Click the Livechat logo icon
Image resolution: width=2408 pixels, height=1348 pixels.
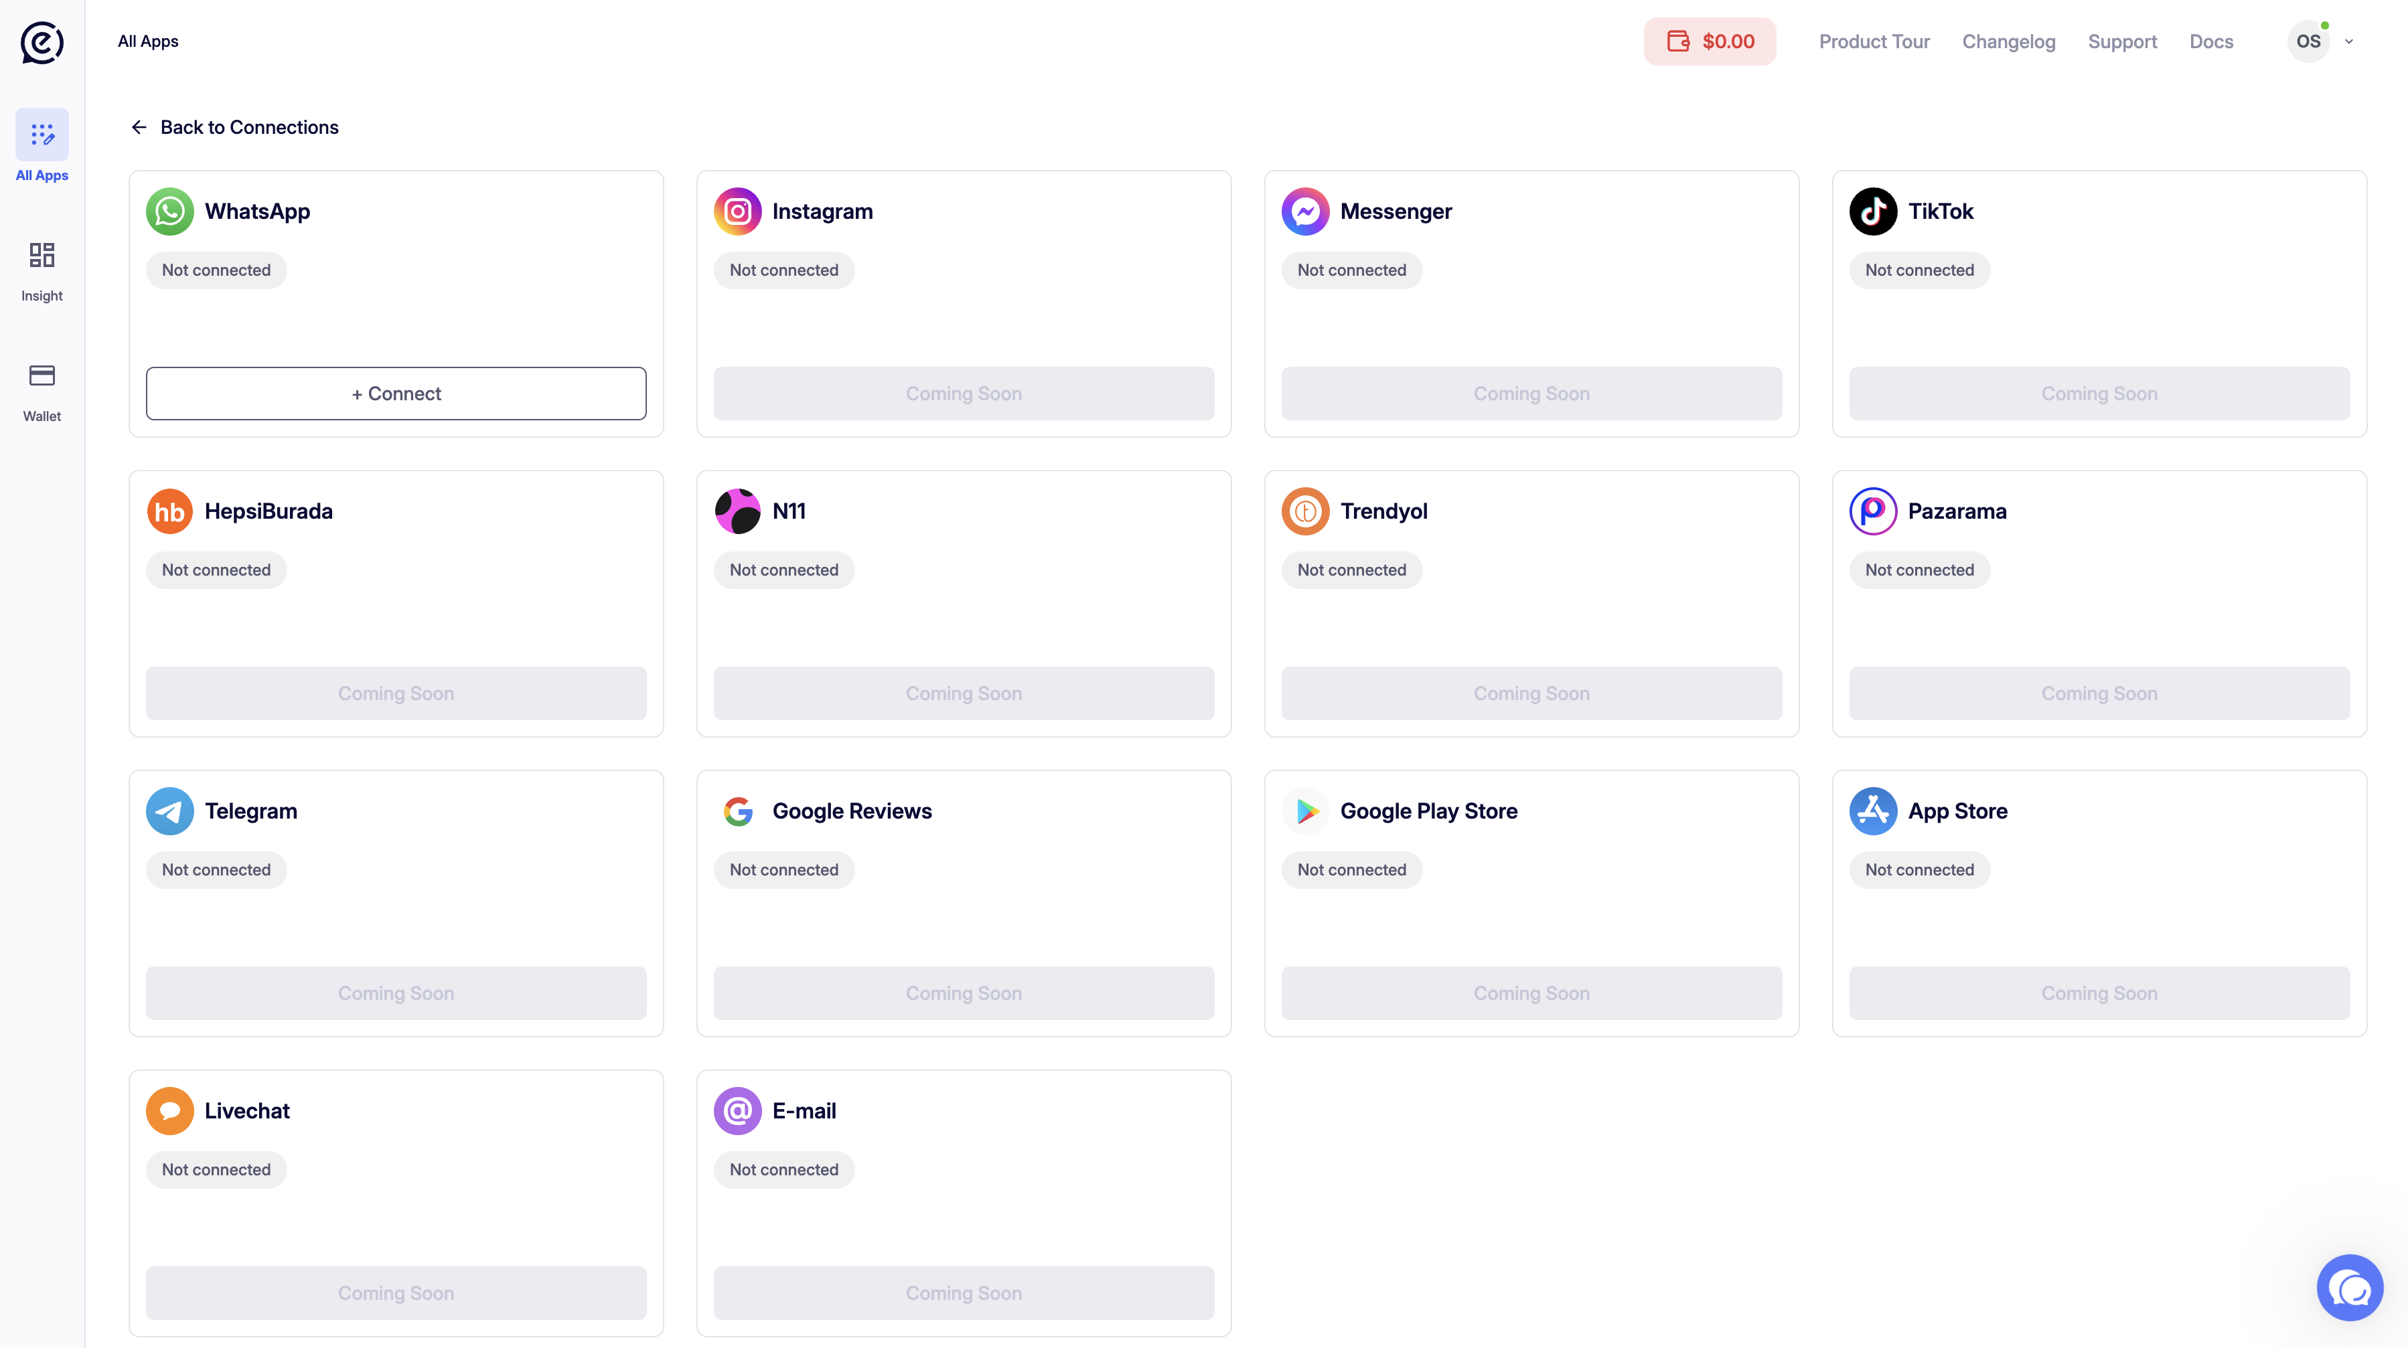(x=170, y=1110)
